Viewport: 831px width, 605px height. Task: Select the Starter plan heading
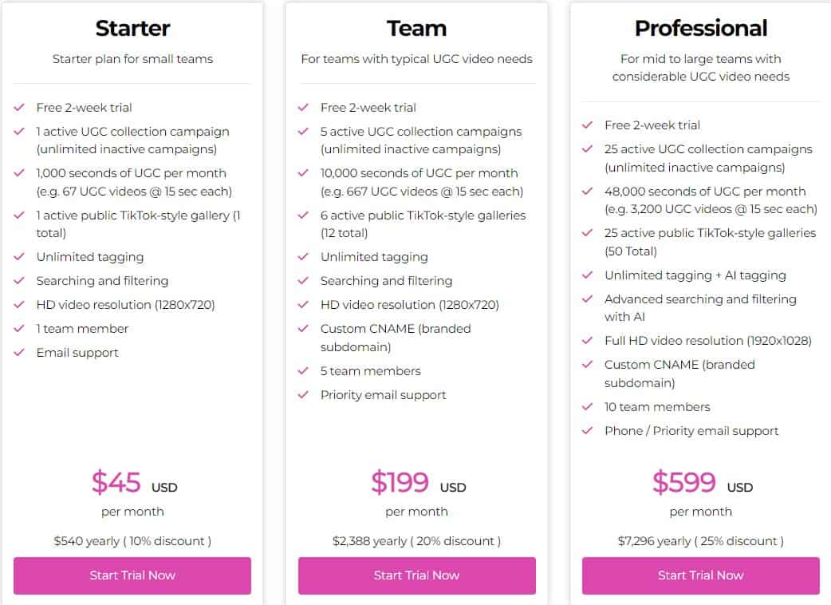132,28
